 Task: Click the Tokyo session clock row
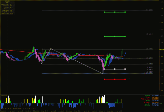[x=152, y=97]
